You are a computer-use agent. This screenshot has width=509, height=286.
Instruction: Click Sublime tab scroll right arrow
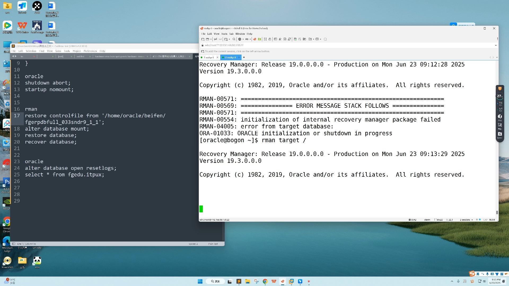pos(16,56)
